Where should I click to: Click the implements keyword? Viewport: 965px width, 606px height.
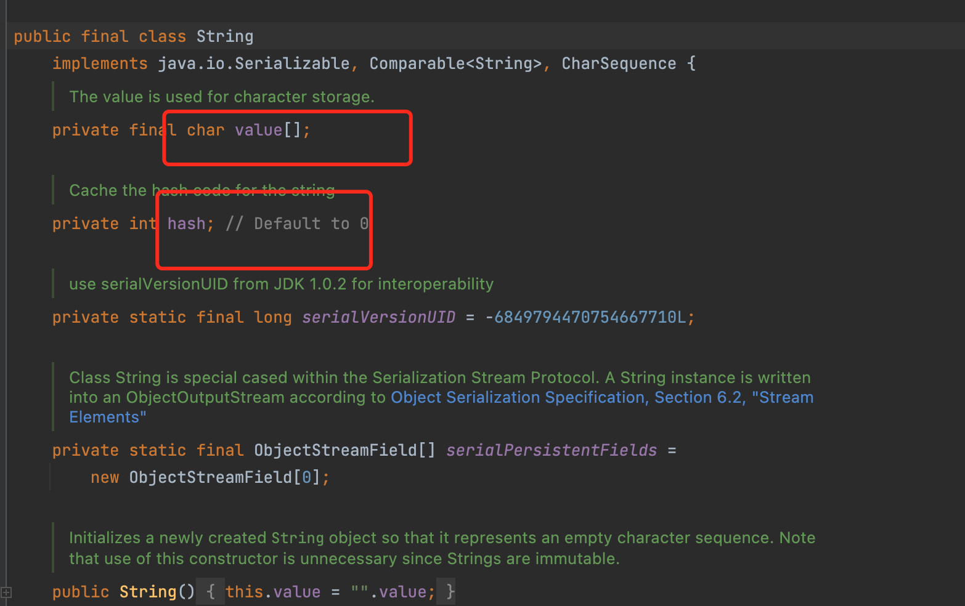coord(100,63)
